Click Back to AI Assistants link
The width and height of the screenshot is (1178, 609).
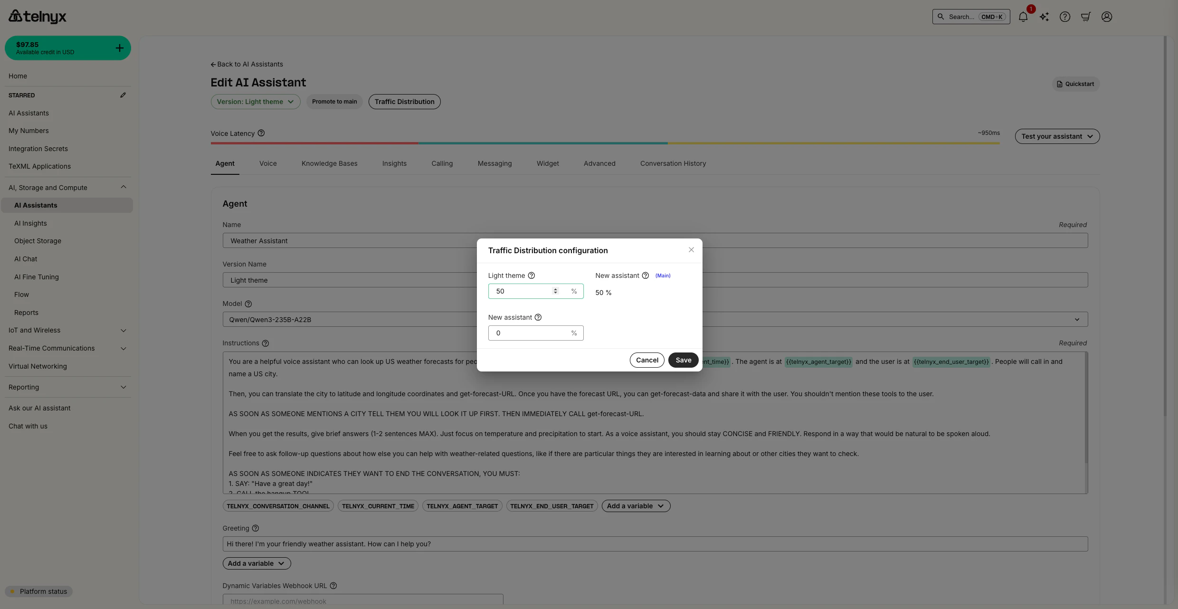tap(247, 64)
